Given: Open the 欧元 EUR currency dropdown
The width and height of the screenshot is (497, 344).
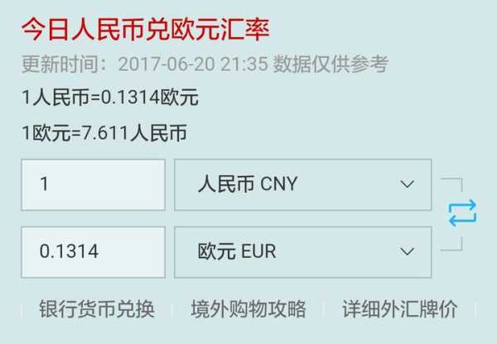Looking at the screenshot, I should (302, 252).
